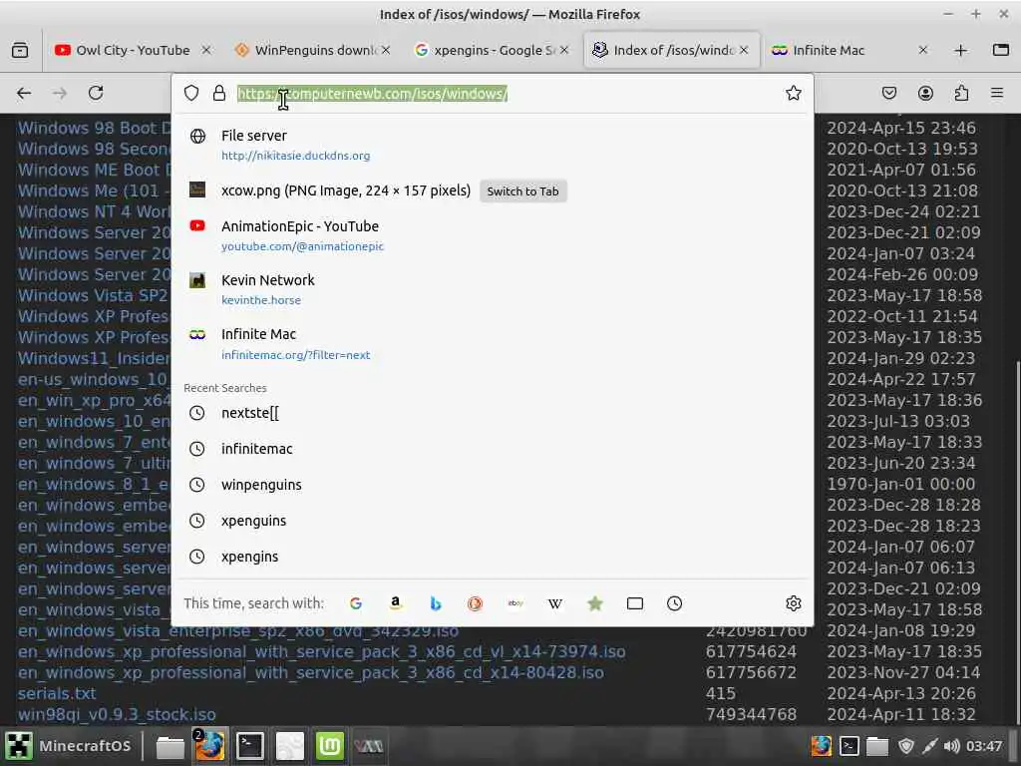Search with DuckDuckGo this time
This screenshot has height=766, width=1021.
coord(475,603)
